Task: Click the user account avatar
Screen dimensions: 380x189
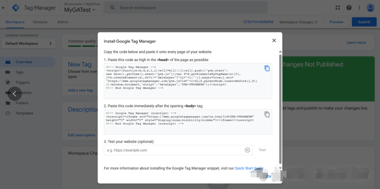Action: 370,8
